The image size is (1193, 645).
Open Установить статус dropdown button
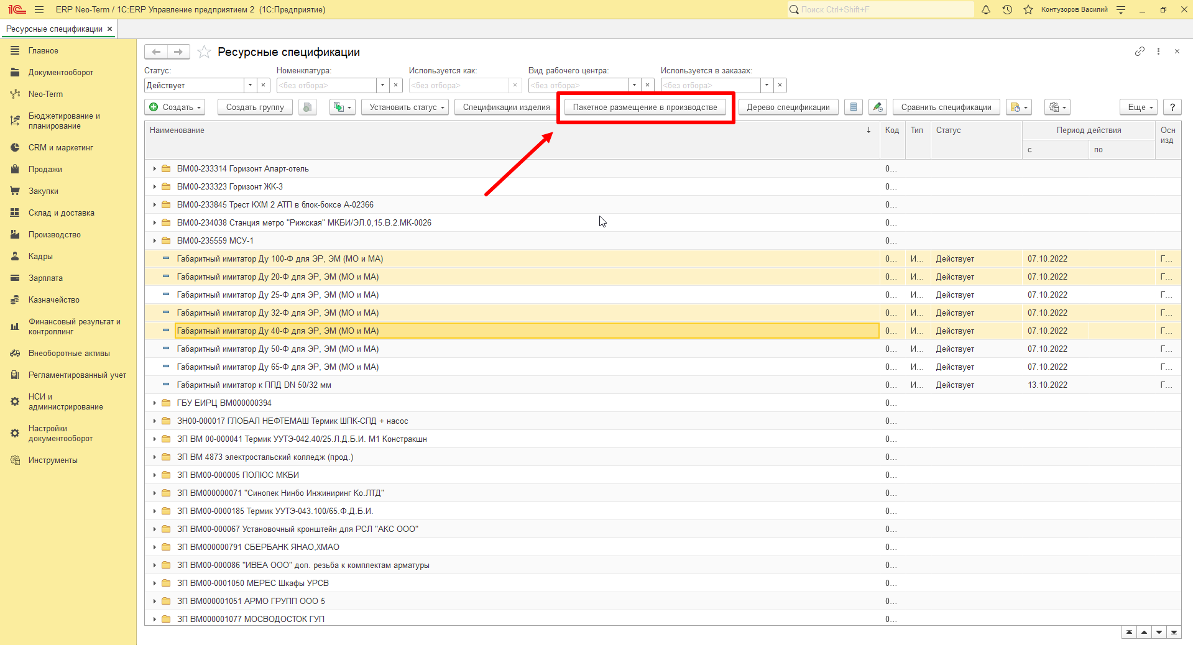pos(405,107)
